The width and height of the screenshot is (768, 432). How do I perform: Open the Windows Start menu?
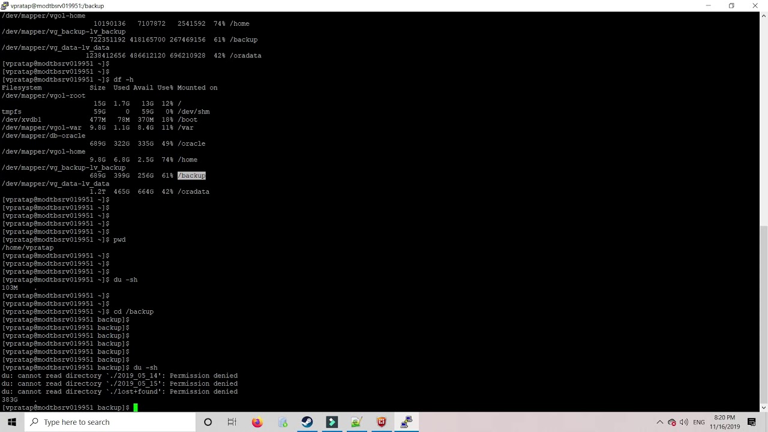pos(12,422)
